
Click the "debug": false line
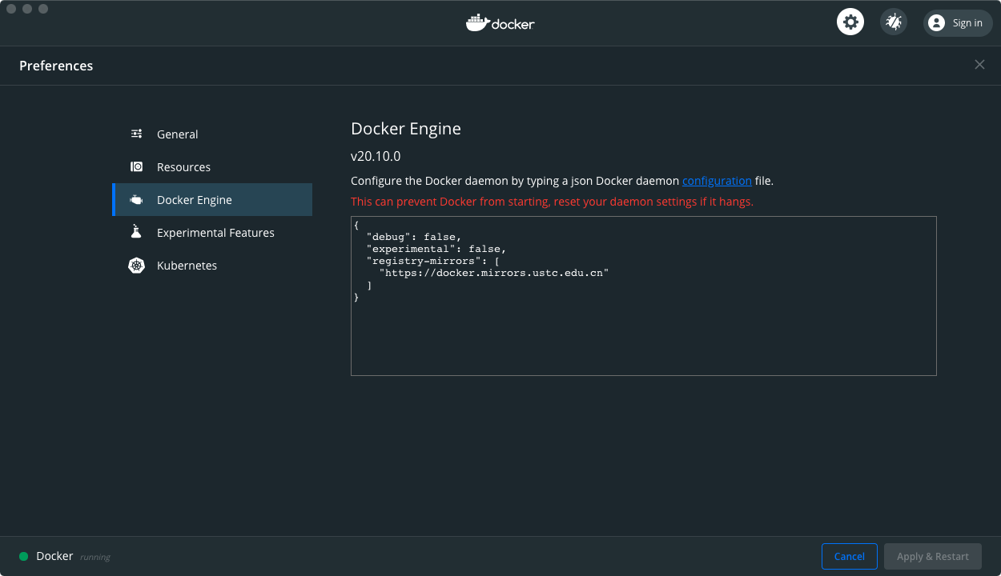414,237
